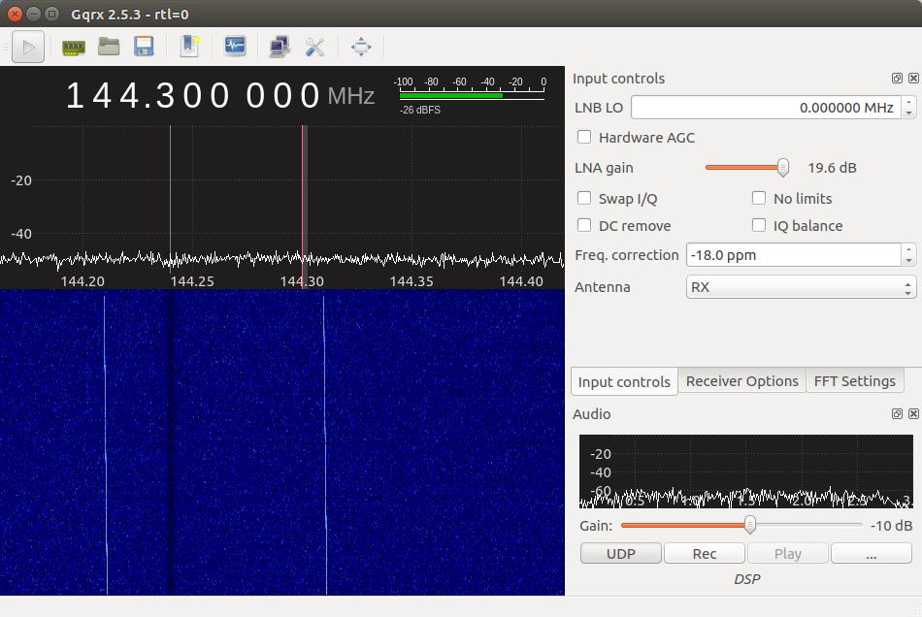922x617 pixels.
Task: Open the FFT Settings tab
Action: pos(854,381)
